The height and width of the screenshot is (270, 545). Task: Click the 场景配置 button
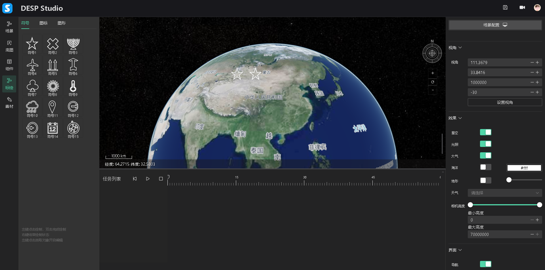coord(495,25)
